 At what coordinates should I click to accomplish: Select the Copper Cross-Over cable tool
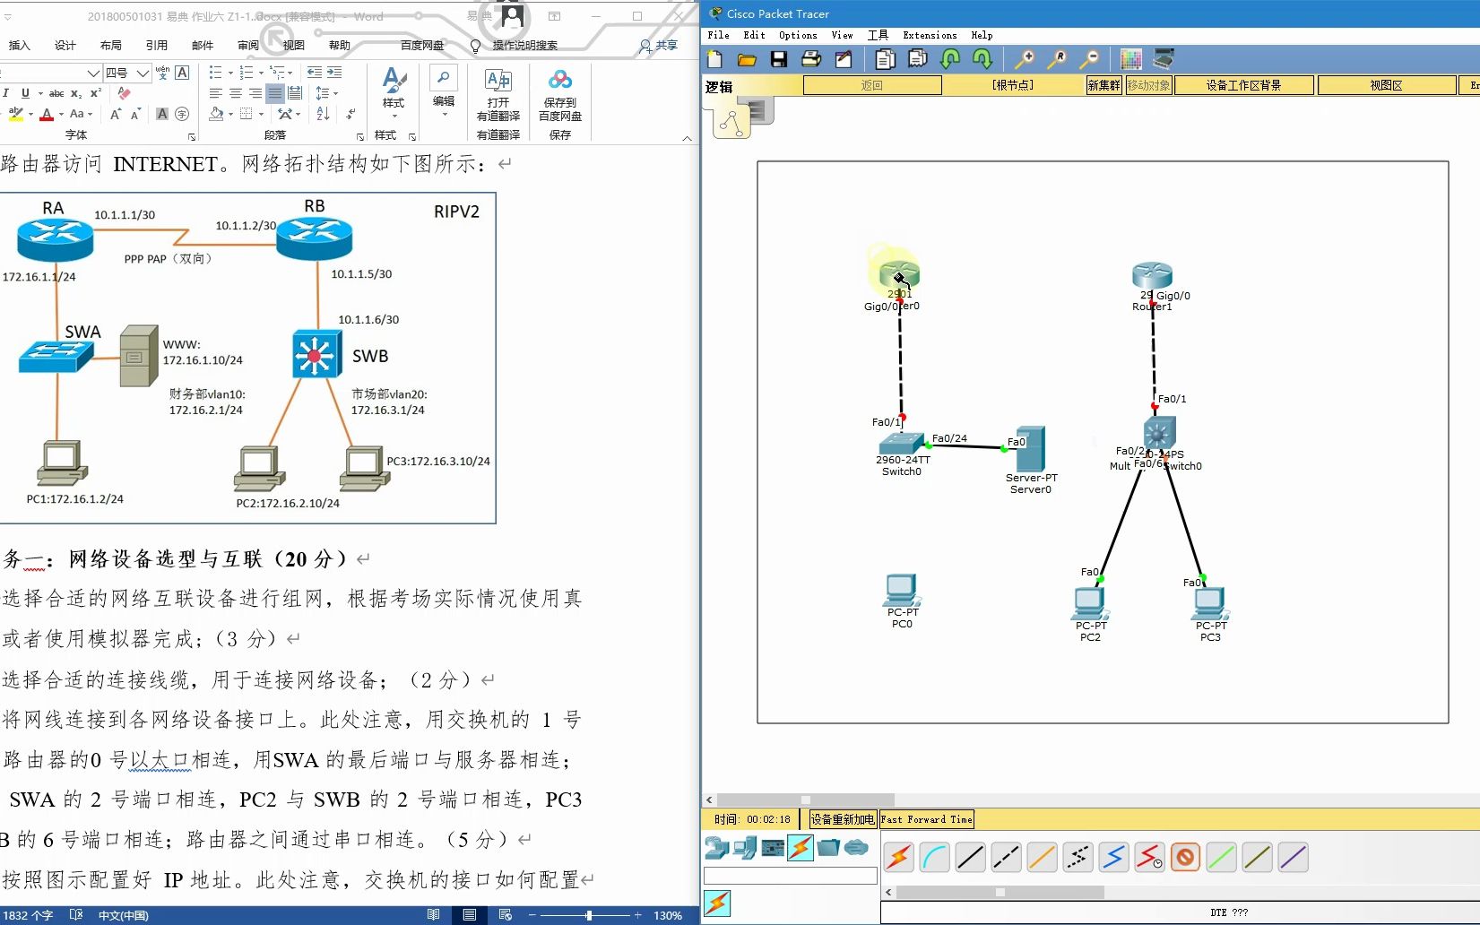pos(1006,857)
